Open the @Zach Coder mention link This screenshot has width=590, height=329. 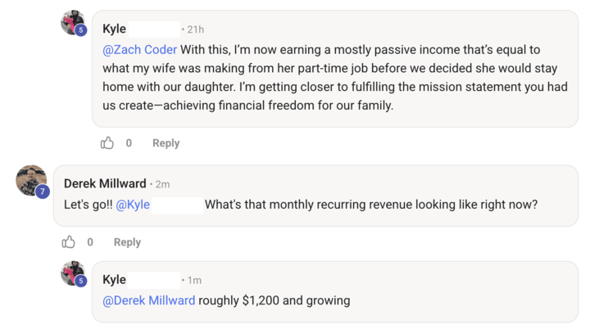pyautogui.click(x=139, y=48)
